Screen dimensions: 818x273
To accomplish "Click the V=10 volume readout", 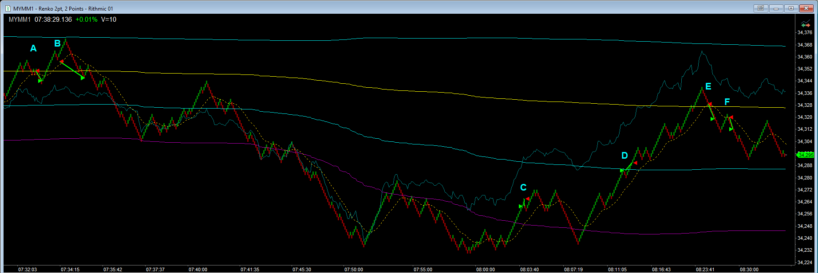I will pos(109,19).
